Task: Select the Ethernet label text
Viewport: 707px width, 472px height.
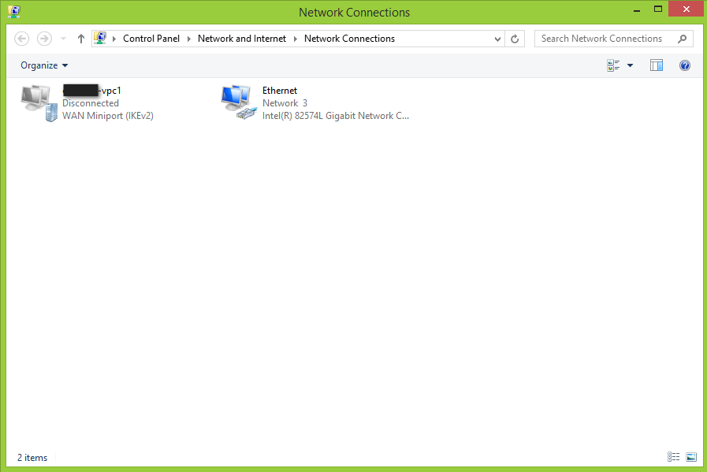Action: (x=280, y=90)
